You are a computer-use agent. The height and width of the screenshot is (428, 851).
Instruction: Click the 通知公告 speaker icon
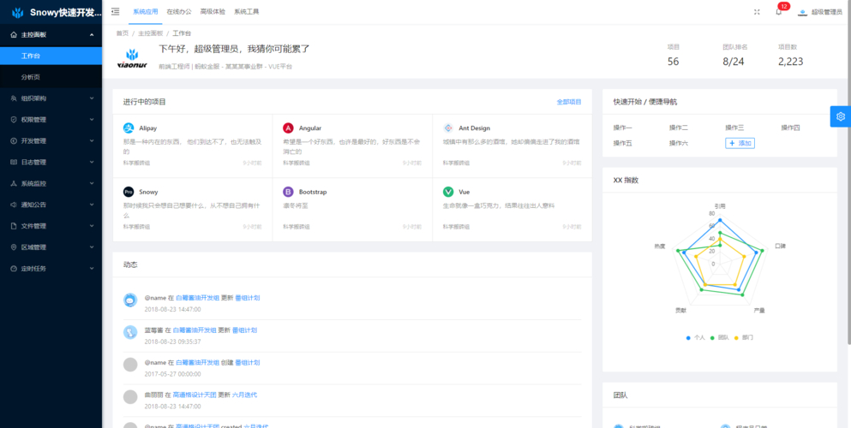coord(14,205)
